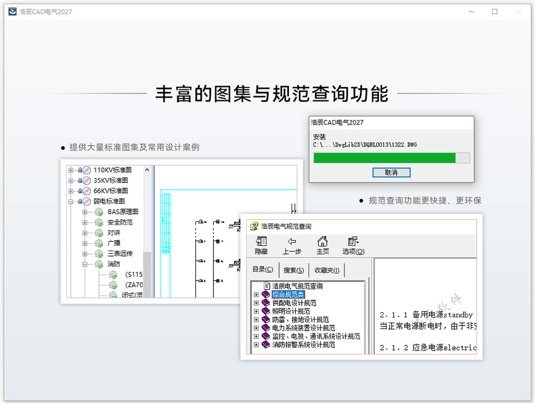Switch to the 搜索(S) tab
535x403 pixels.
293,270
